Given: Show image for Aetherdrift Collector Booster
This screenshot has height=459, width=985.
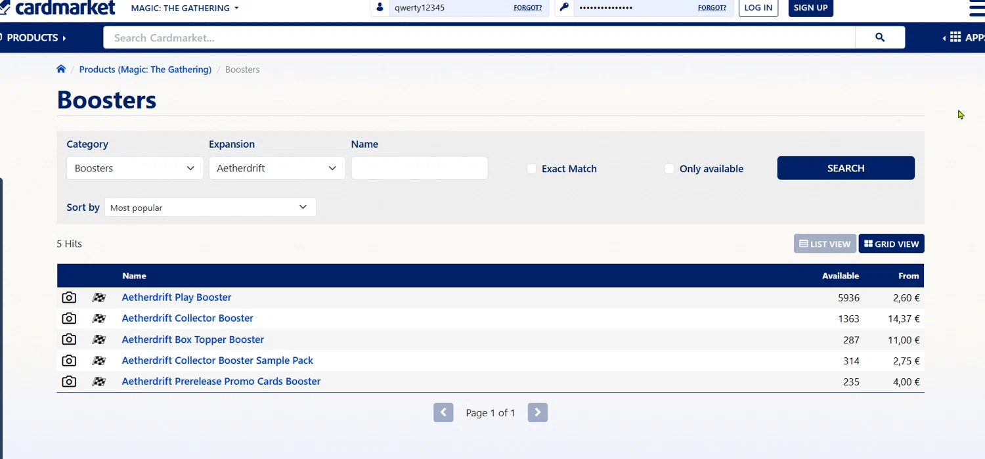Looking at the screenshot, I should coord(69,318).
